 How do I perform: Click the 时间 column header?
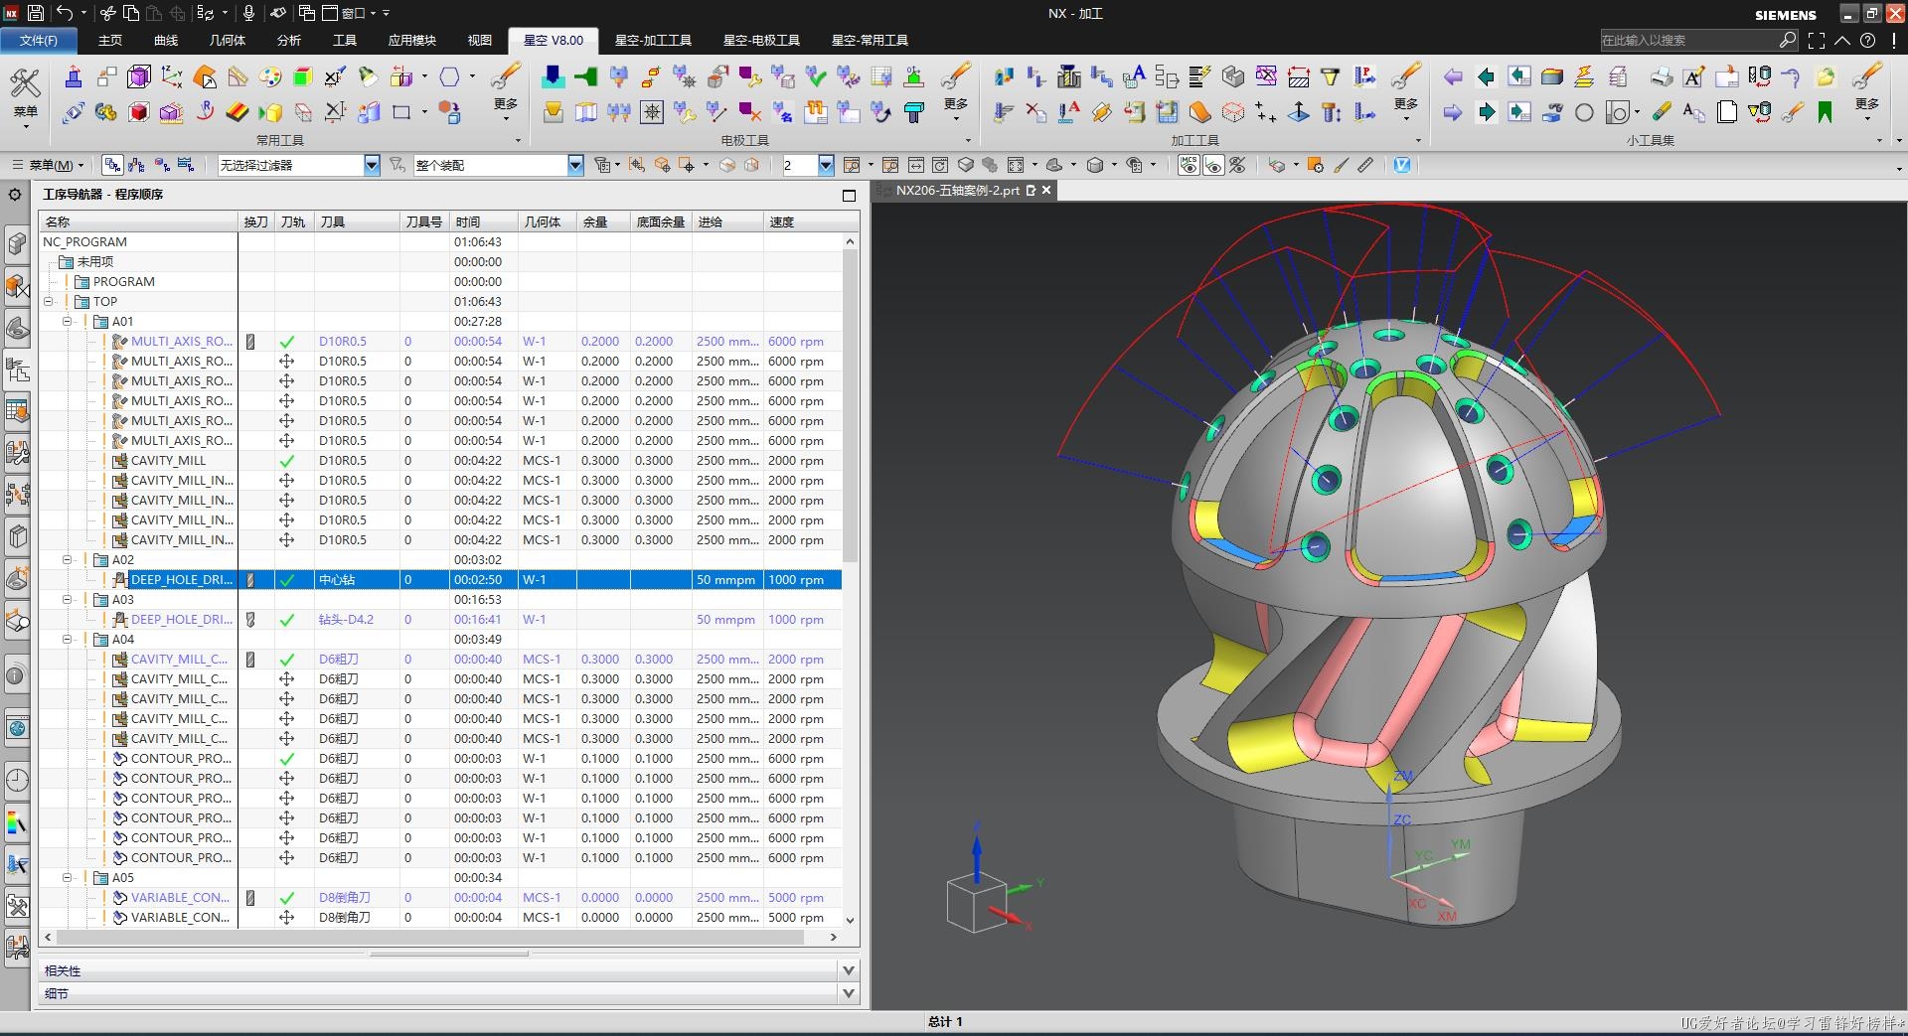[x=484, y=222]
